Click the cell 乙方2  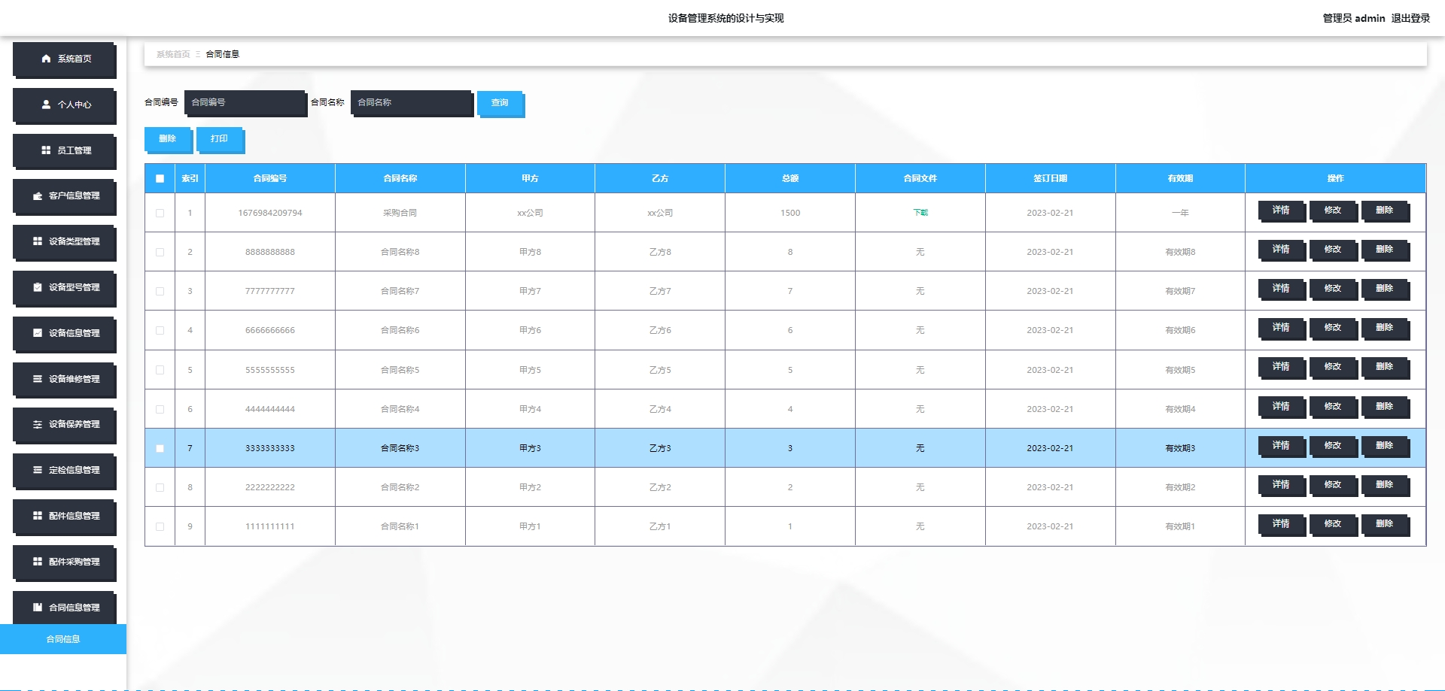pyautogui.click(x=660, y=487)
